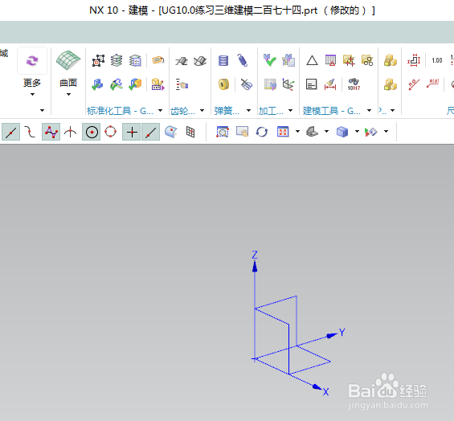
Task: Expand the 弹簧 group options arrow
Action: click(x=249, y=111)
